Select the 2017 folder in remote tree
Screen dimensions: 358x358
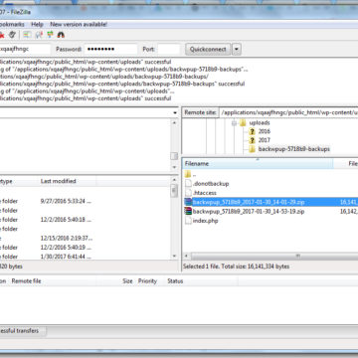(x=265, y=140)
